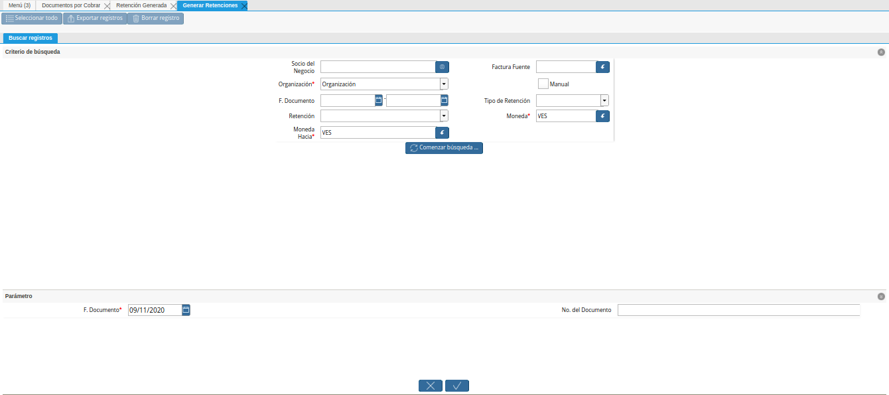Focus the Socio del Negocio field
889x395 pixels.
pyautogui.click(x=378, y=67)
